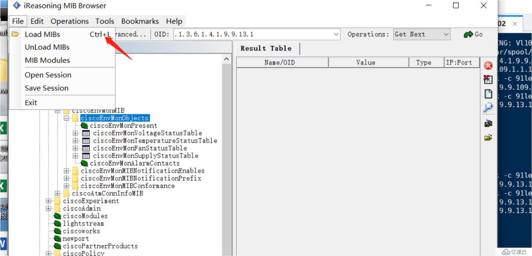Expand ciscoEnvMonFanStatusTable node
Image resolution: width=532 pixels, height=256 pixels.
(x=75, y=148)
